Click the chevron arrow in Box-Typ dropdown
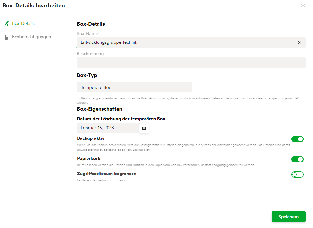Image resolution: width=313 pixels, height=228 pixels. point(187,88)
